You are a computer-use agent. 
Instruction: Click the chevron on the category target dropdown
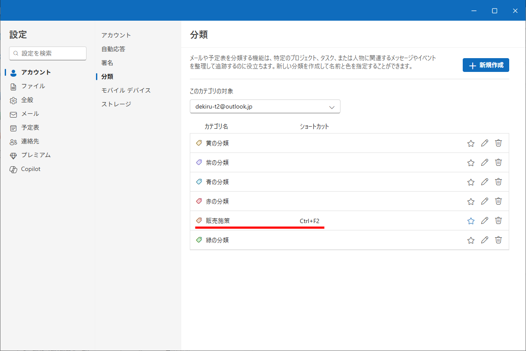pyautogui.click(x=332, y=106)
